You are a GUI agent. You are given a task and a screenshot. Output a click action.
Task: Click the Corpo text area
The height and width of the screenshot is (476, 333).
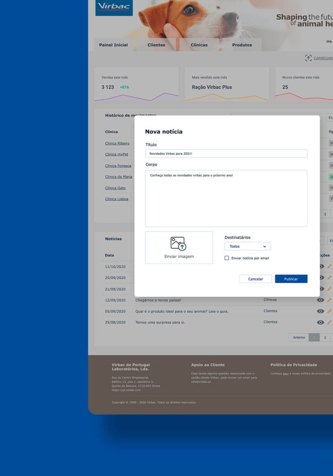click(x=226, y=198)
